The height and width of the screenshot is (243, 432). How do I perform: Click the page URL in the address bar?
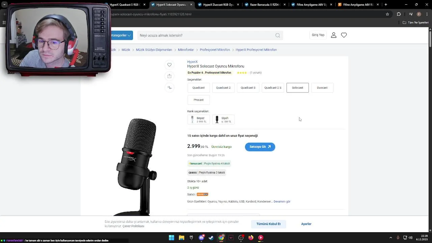click(x=151, y=14)
